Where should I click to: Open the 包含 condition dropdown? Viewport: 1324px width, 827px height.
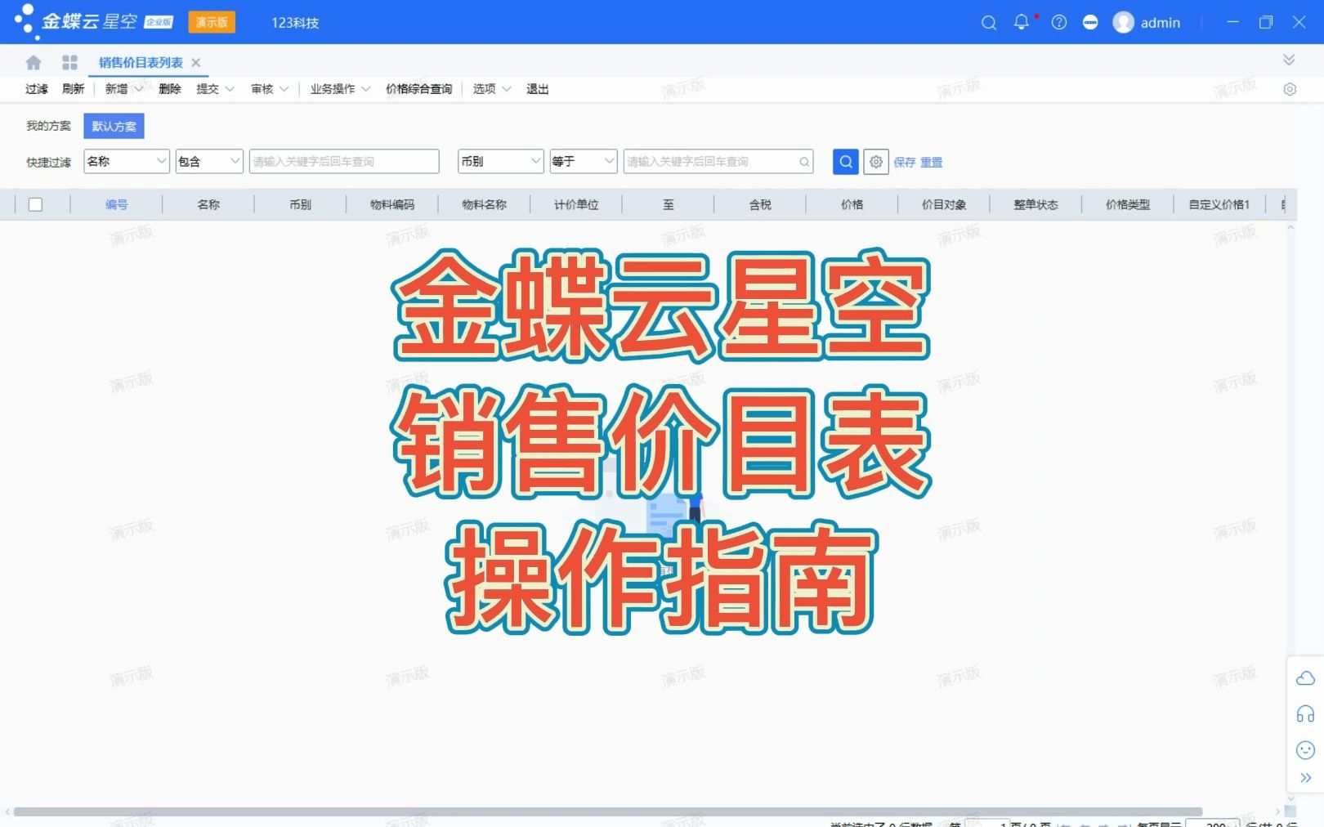tap(209, 162)
